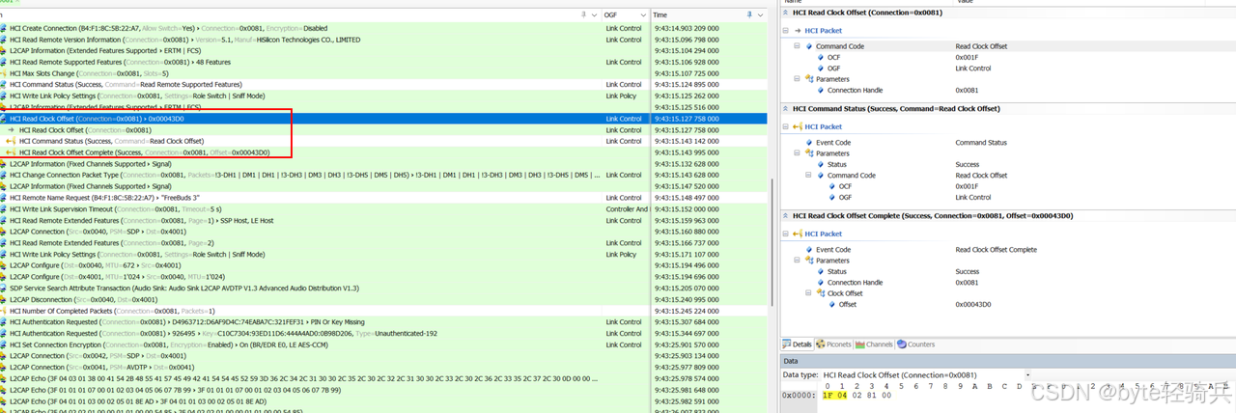Click command arrow icon of Read Clock Offset child
This screenshot has height=413, width=1236.
click(x=12, y=129)
